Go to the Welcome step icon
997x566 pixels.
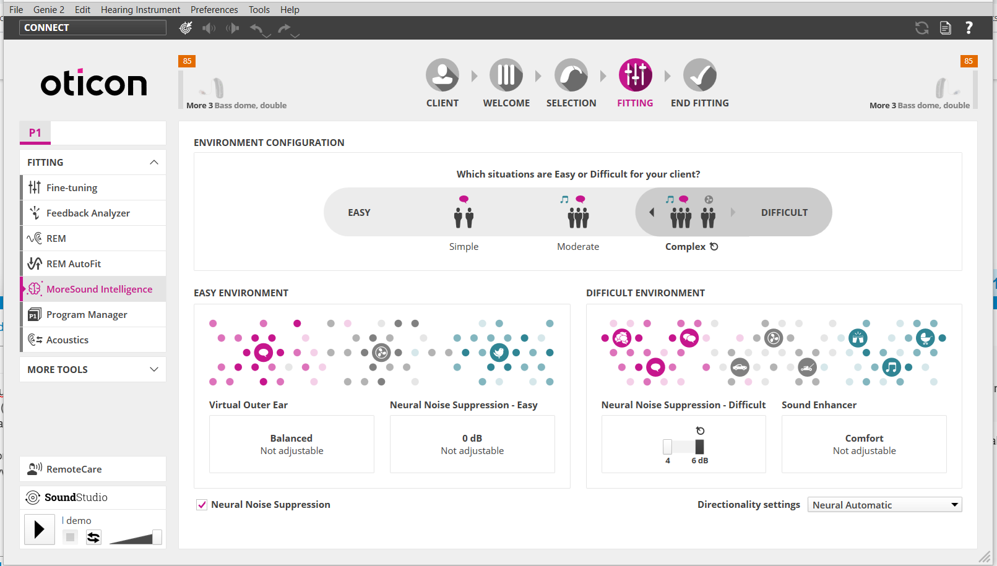click(506, 75)
